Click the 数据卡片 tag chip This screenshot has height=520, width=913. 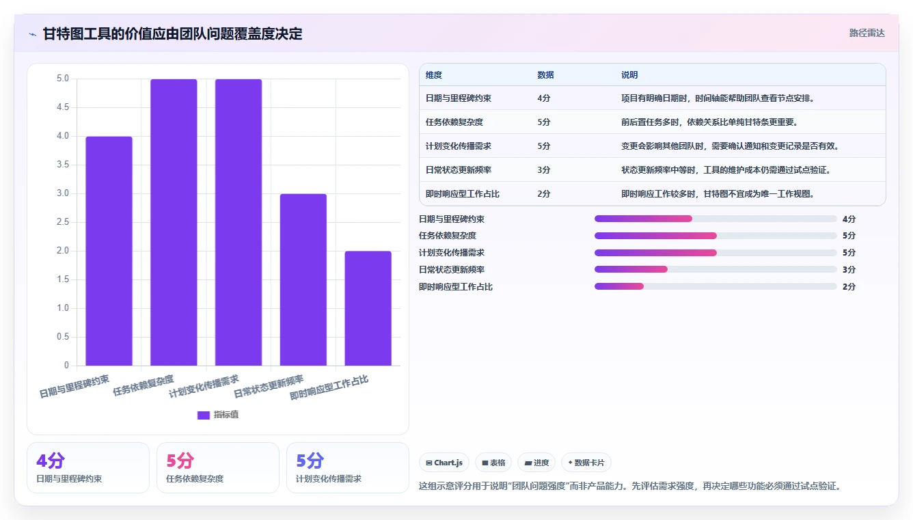pyautogui.click(x=586, y=463)
